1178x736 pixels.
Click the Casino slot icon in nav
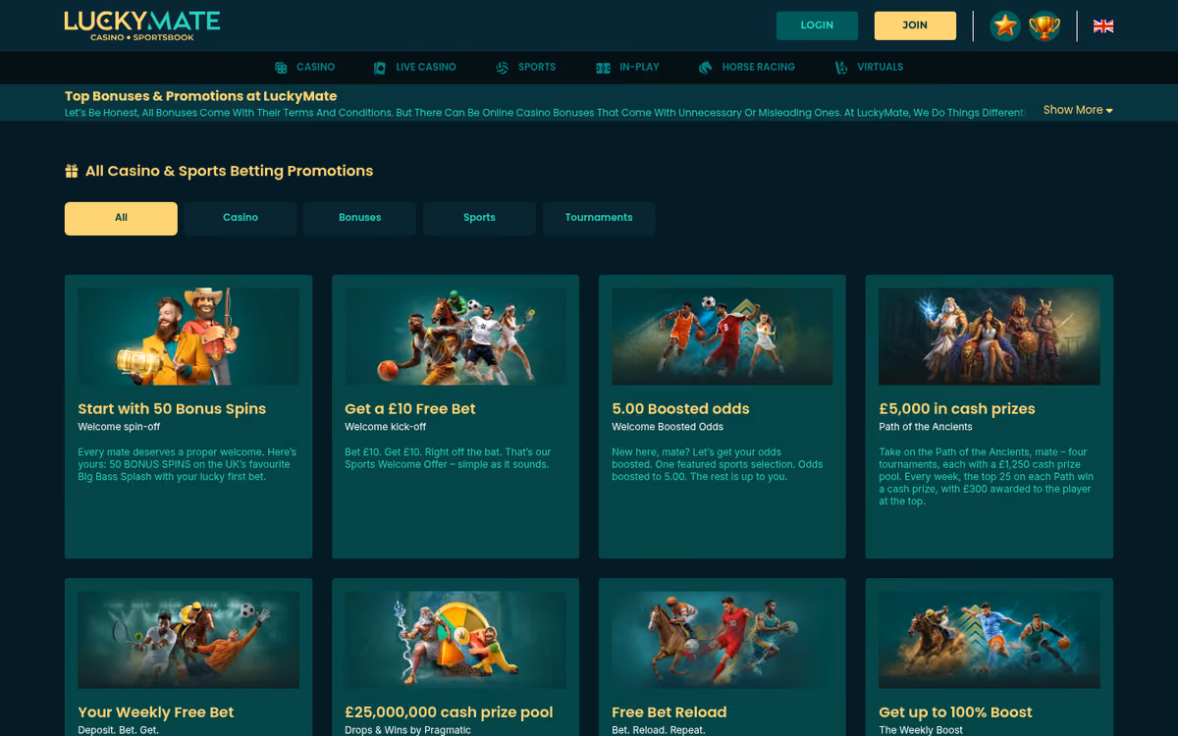coord(281,68)
